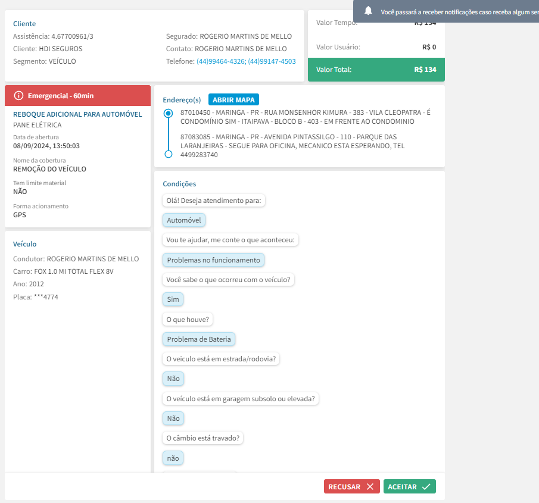Open the map with ABRIR MAPA
539x503 pixels.
tap(234, 100)
